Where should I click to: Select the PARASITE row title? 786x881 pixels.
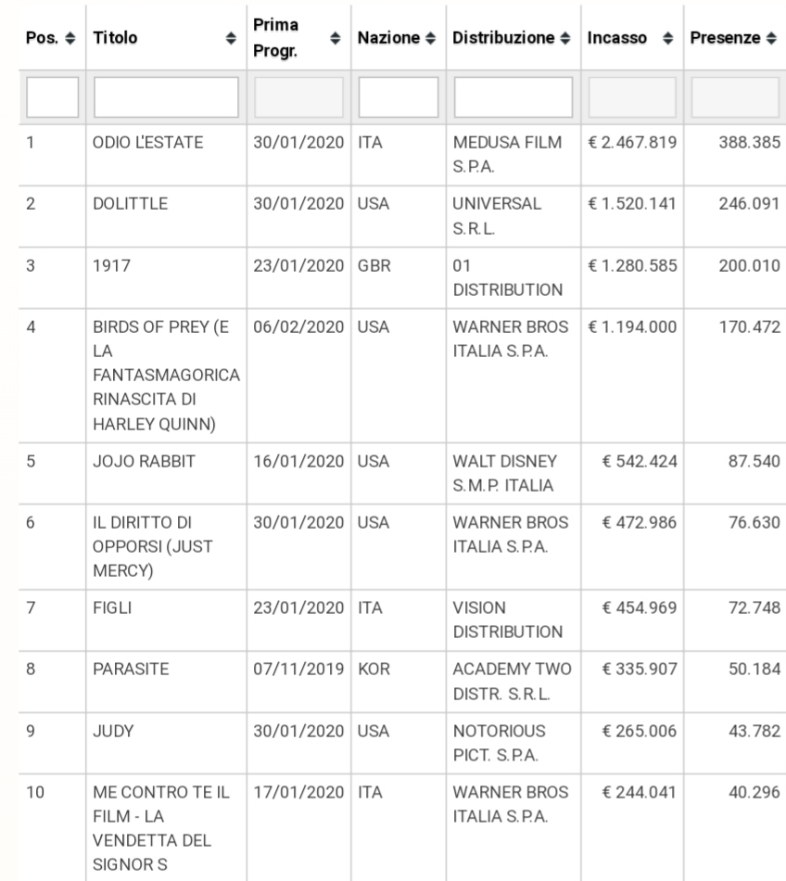pyautogui.click(x=132, y=669)
